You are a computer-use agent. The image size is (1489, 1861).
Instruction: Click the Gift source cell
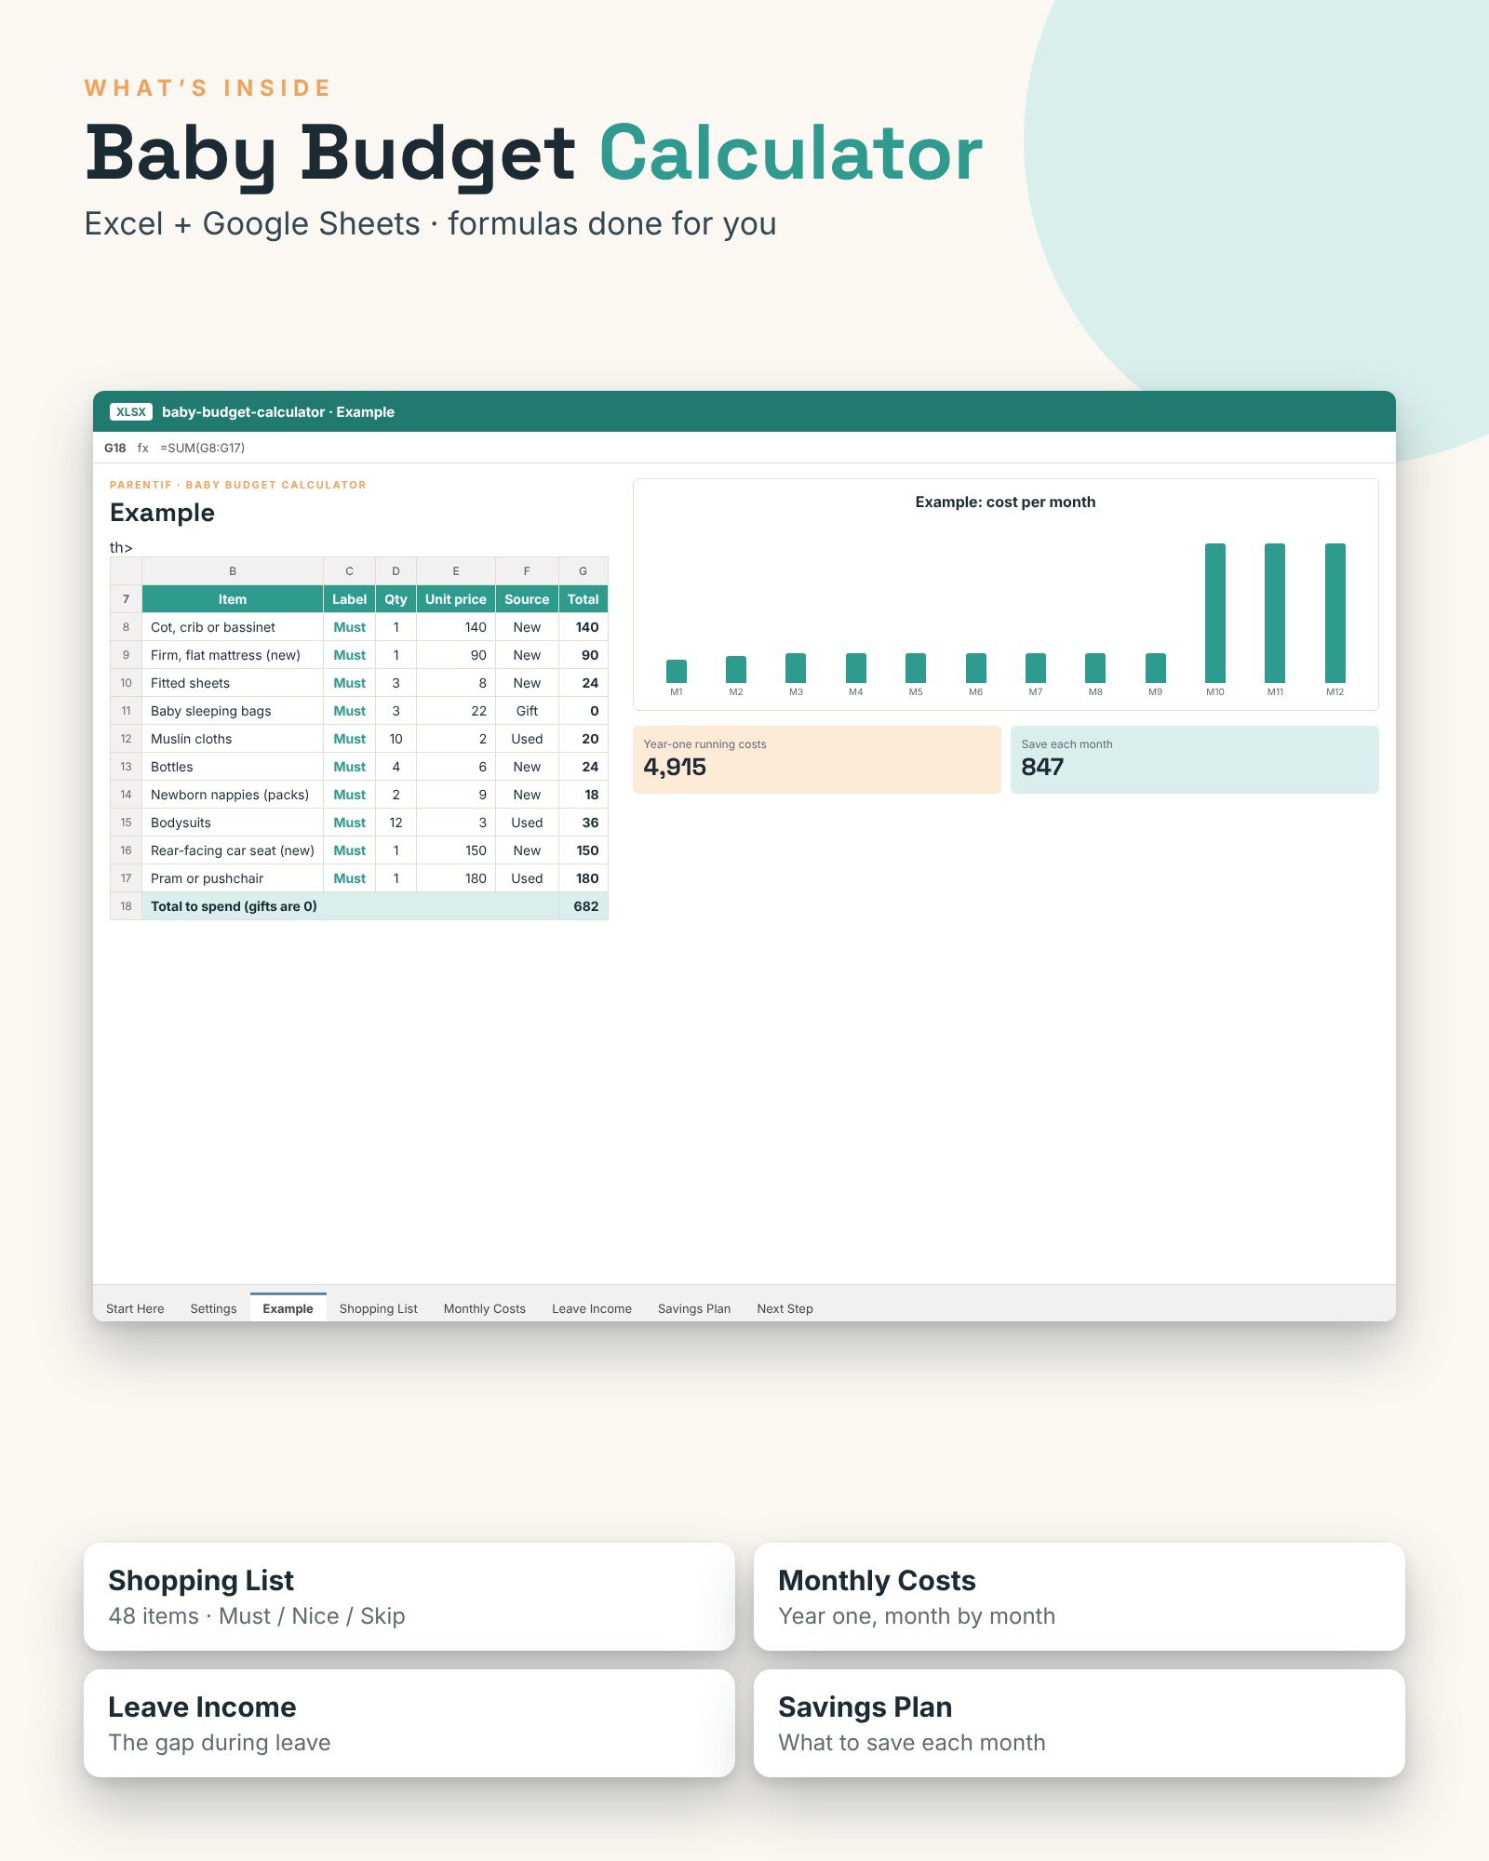point(527,711)
